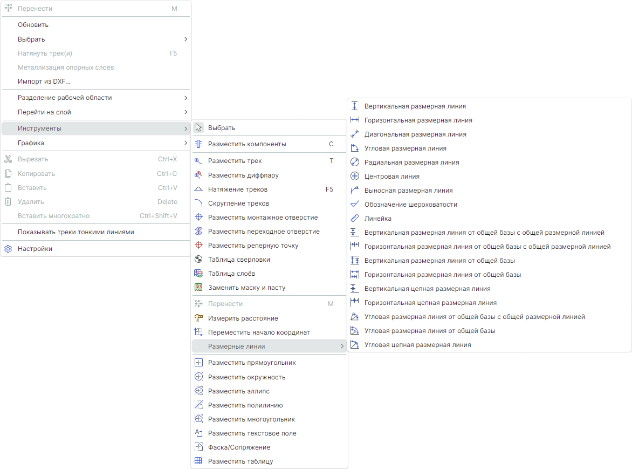This screenshot has width=632, height=469.
Task: Toggle Показывать треки тонкими линиями
Action: [75, 232]
